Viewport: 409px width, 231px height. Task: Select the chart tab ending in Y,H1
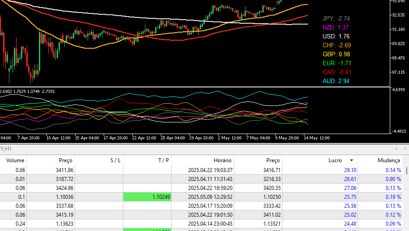coord(6,149)
